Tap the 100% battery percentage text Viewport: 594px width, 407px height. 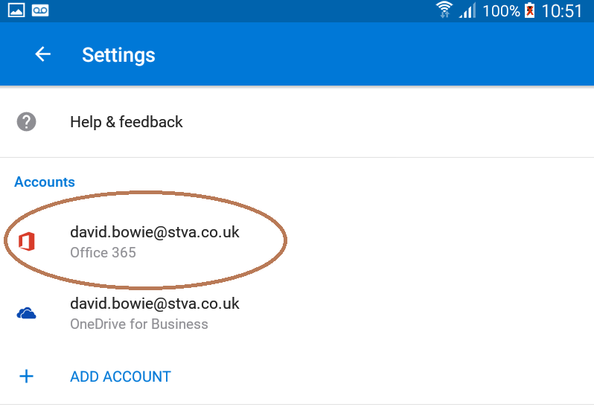[x=501, y=11]
